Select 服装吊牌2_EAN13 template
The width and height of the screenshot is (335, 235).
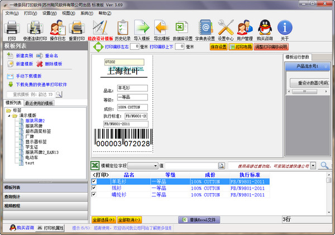coord(42,152)
